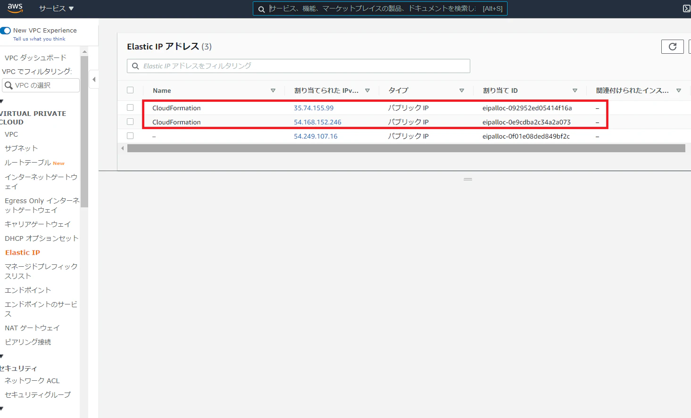Open the サービス services menu
This screenshot has height=418, width=691.
57,8
